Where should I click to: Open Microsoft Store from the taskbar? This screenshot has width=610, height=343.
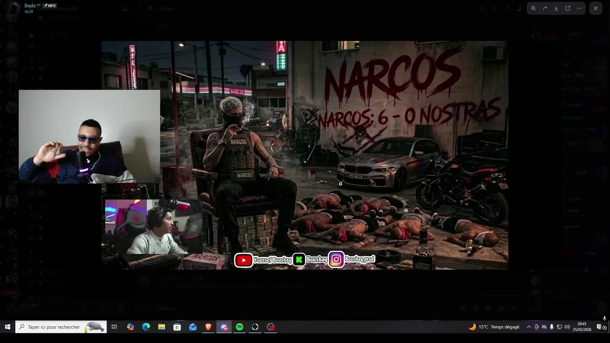[177, 327]
